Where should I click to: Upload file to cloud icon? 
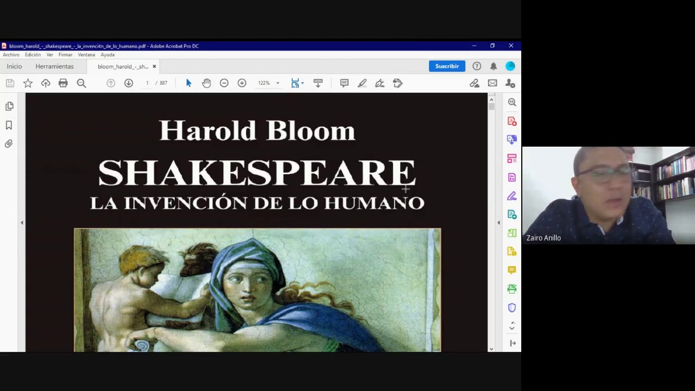point(46,83)
